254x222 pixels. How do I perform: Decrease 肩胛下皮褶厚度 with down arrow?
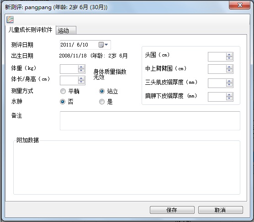[x=229, y=98]
